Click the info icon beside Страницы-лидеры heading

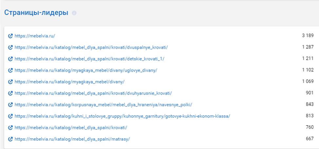coord(74,13)
